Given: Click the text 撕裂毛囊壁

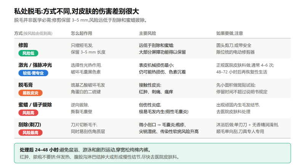Looking at the screenshot, I should click(82, 112).
